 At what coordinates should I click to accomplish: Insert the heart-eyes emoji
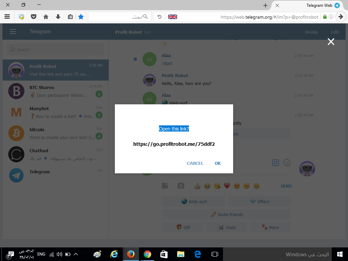pos(237,186)
